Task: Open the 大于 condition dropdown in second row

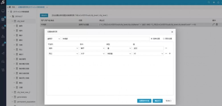Action: pyautogui.click(x=92, y=54)
